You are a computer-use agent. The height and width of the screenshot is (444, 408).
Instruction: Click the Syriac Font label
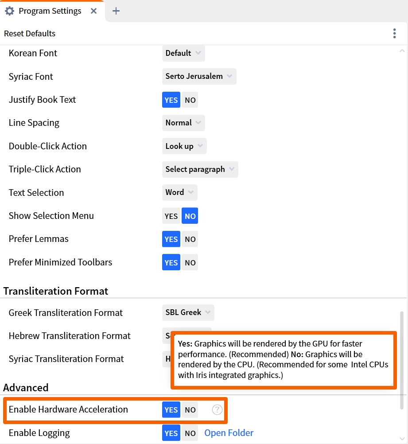[x=31, y=77]
